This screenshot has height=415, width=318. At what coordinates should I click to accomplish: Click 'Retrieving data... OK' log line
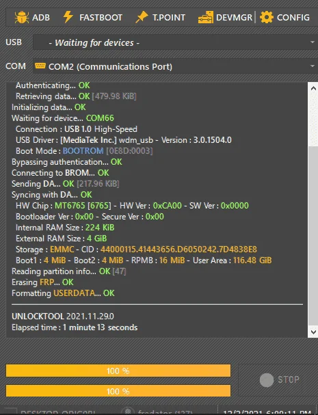click(x=76, y=96)
